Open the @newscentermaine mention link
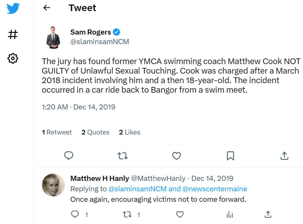 (214, 189)
